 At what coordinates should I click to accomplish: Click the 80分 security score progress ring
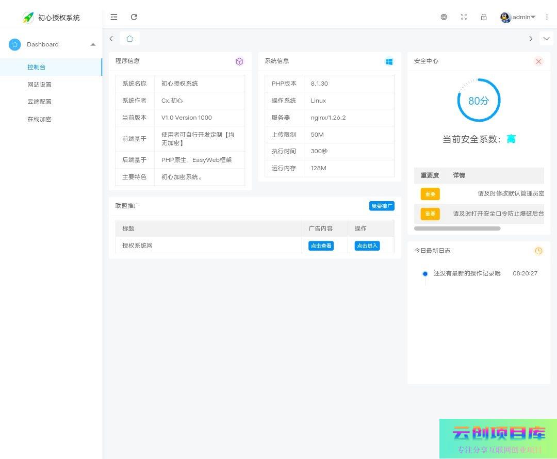tap(479, 101)
